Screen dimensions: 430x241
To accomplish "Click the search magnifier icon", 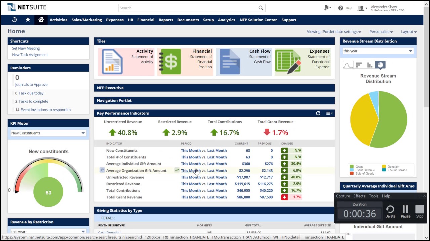I will pos(261,8).
